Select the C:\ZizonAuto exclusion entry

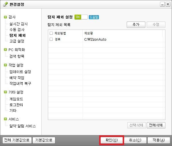click(x=95, y=39)
